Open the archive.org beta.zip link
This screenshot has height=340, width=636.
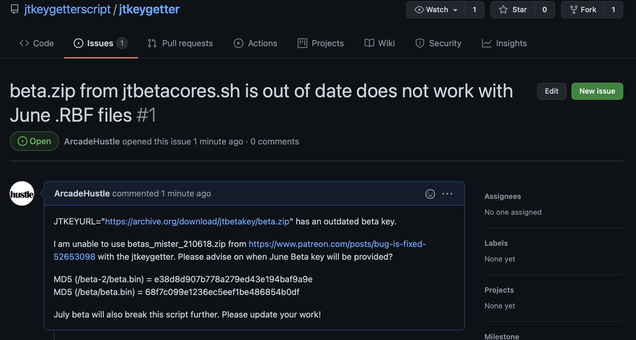tap(197, 221)
